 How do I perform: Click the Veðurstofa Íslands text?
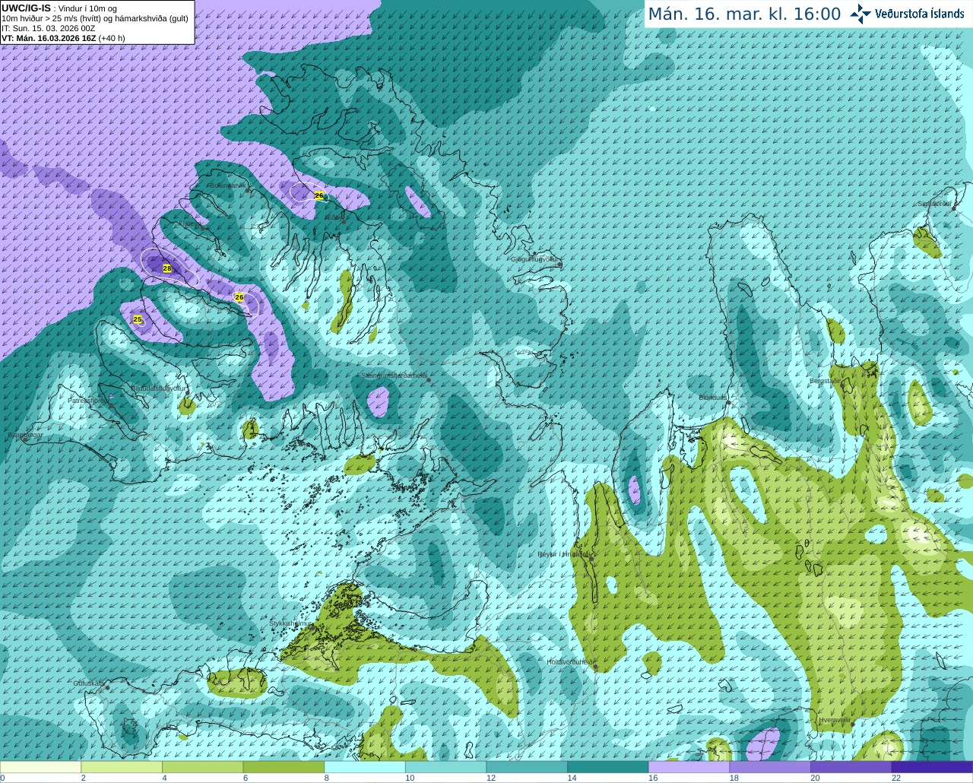pyautogui.click(x=919, y=14)
